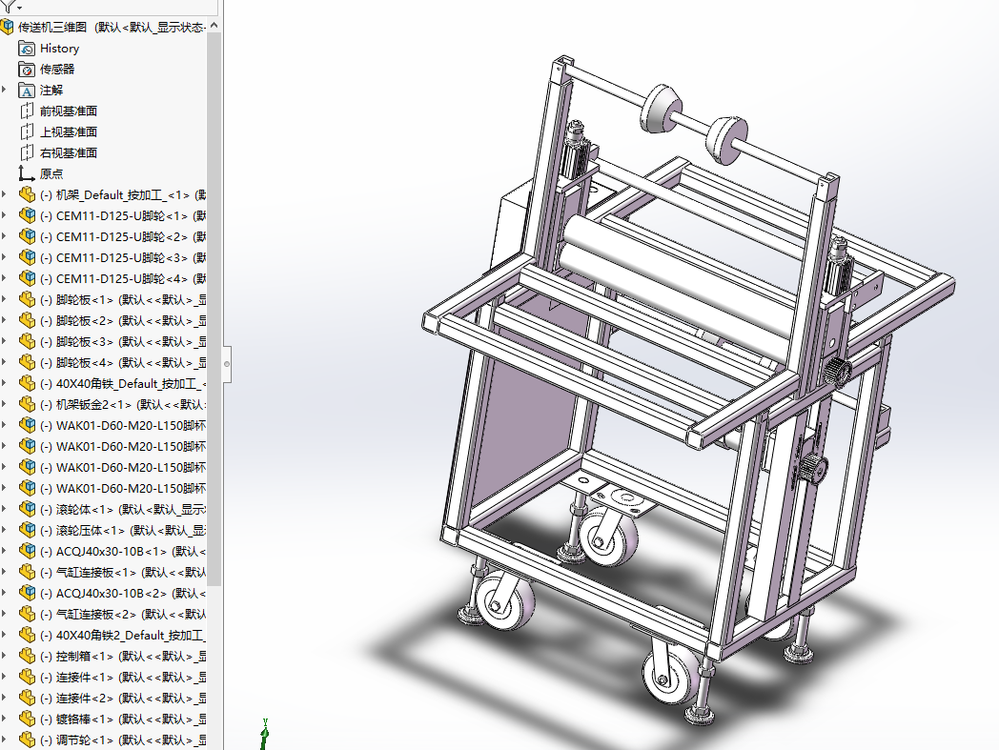Click the 原点 origin icon
999x750 pixels.
point(26,173)
